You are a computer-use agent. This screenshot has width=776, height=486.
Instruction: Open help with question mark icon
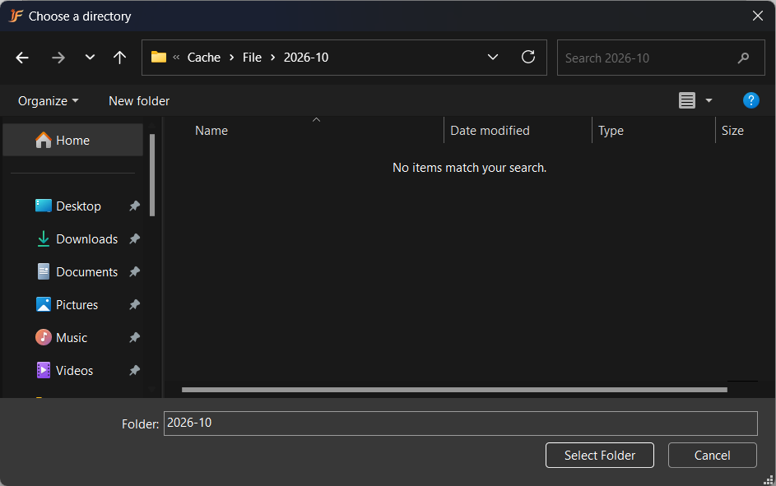750,100
